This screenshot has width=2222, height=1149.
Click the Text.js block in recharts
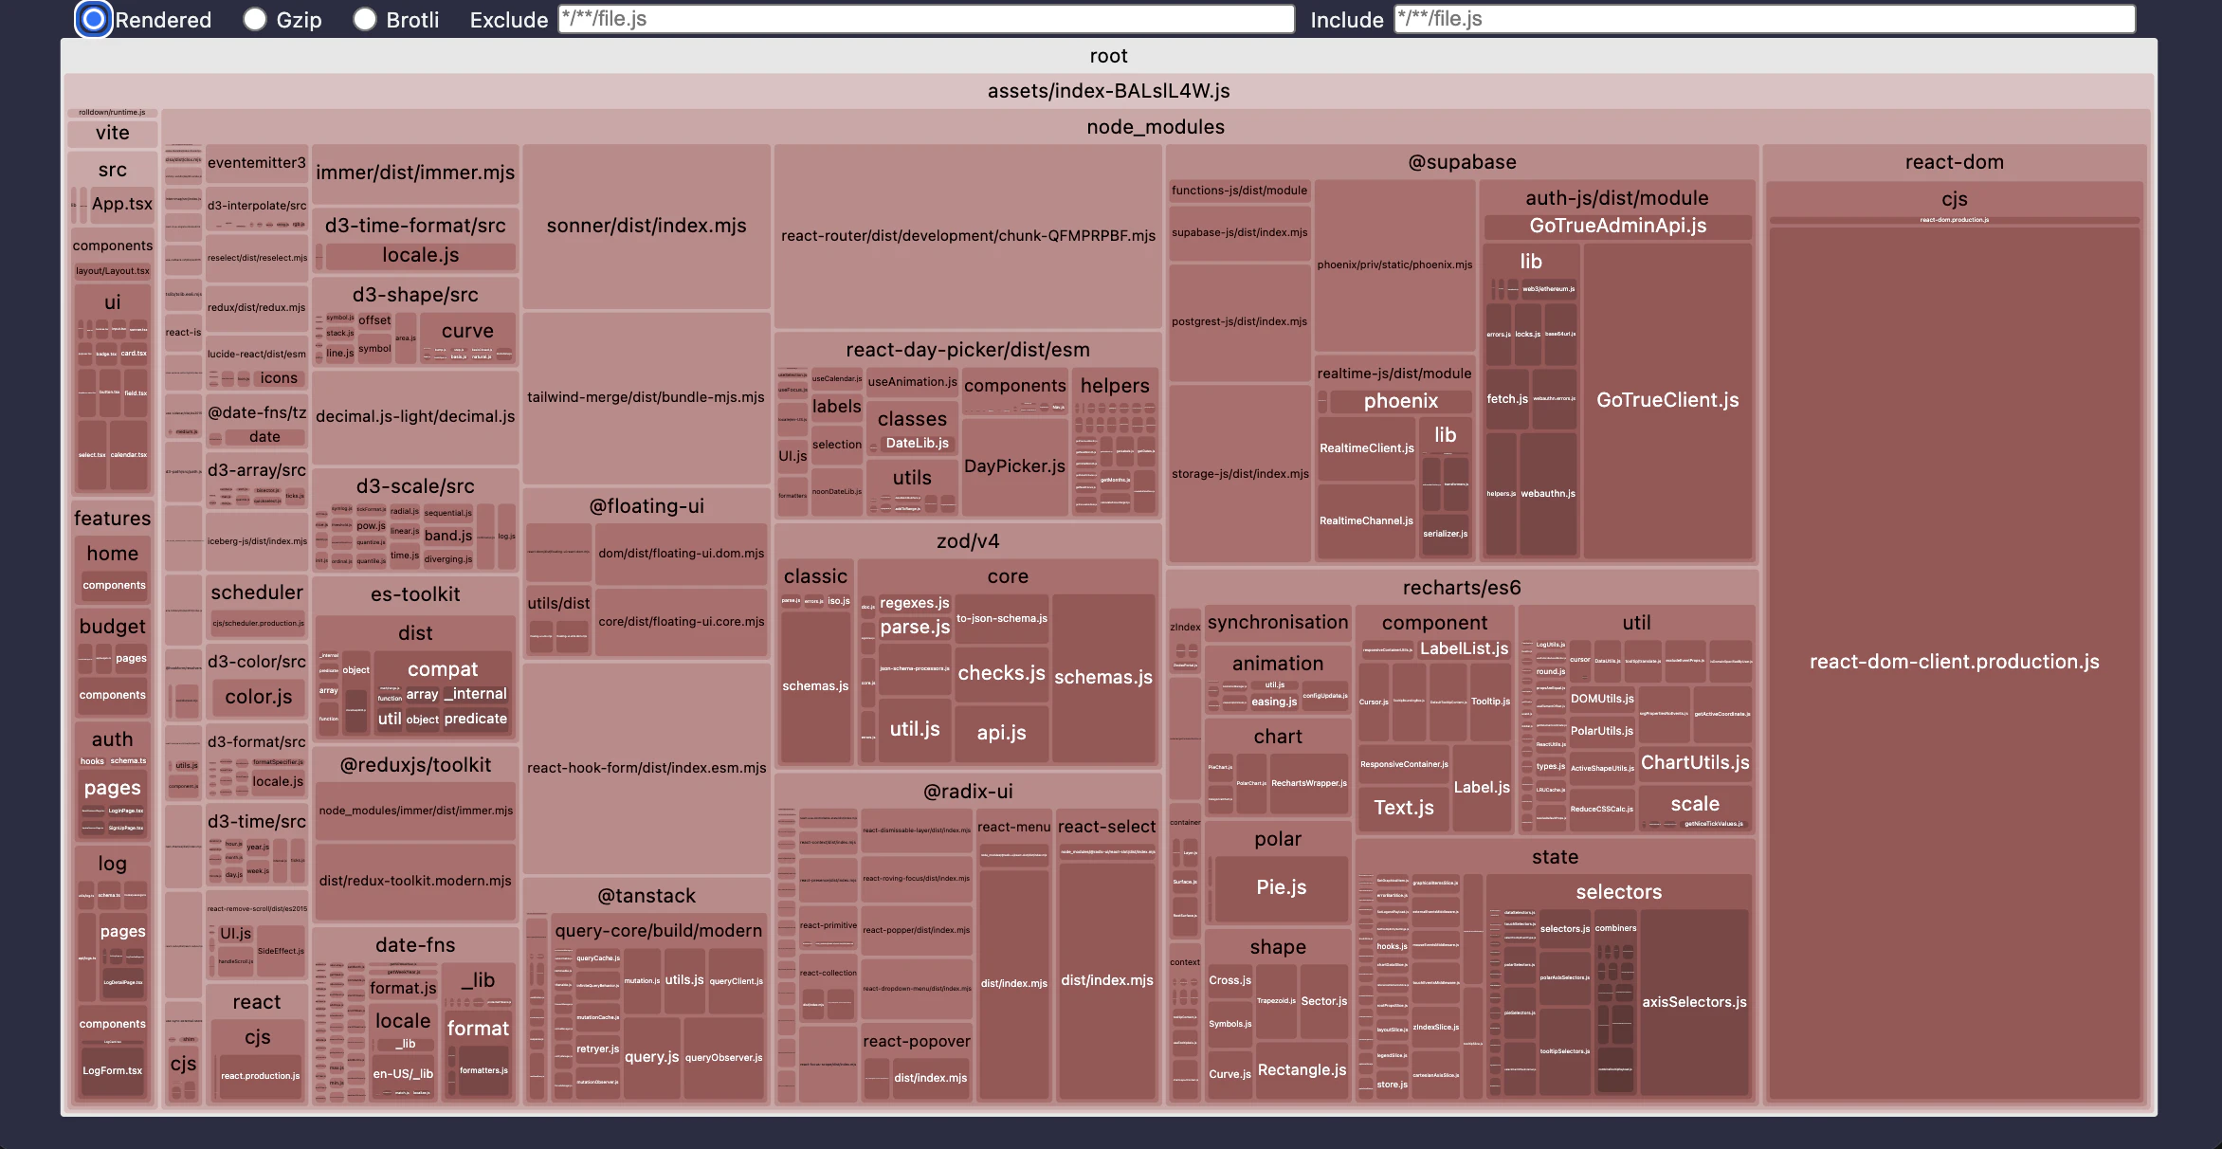[x=1404, y=808]
